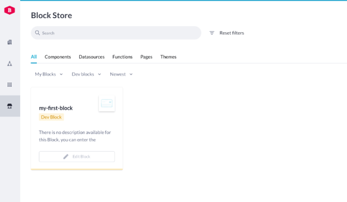Screen dimensions: 347x202
Task: Expand the My Blocks dropdown
Action: pos(49,75)
